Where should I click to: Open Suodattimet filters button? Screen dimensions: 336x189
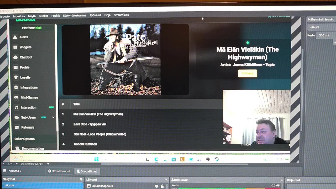pos(87,171)
